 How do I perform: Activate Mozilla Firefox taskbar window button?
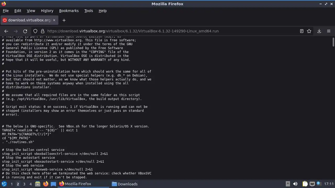(x=83, y=184)
